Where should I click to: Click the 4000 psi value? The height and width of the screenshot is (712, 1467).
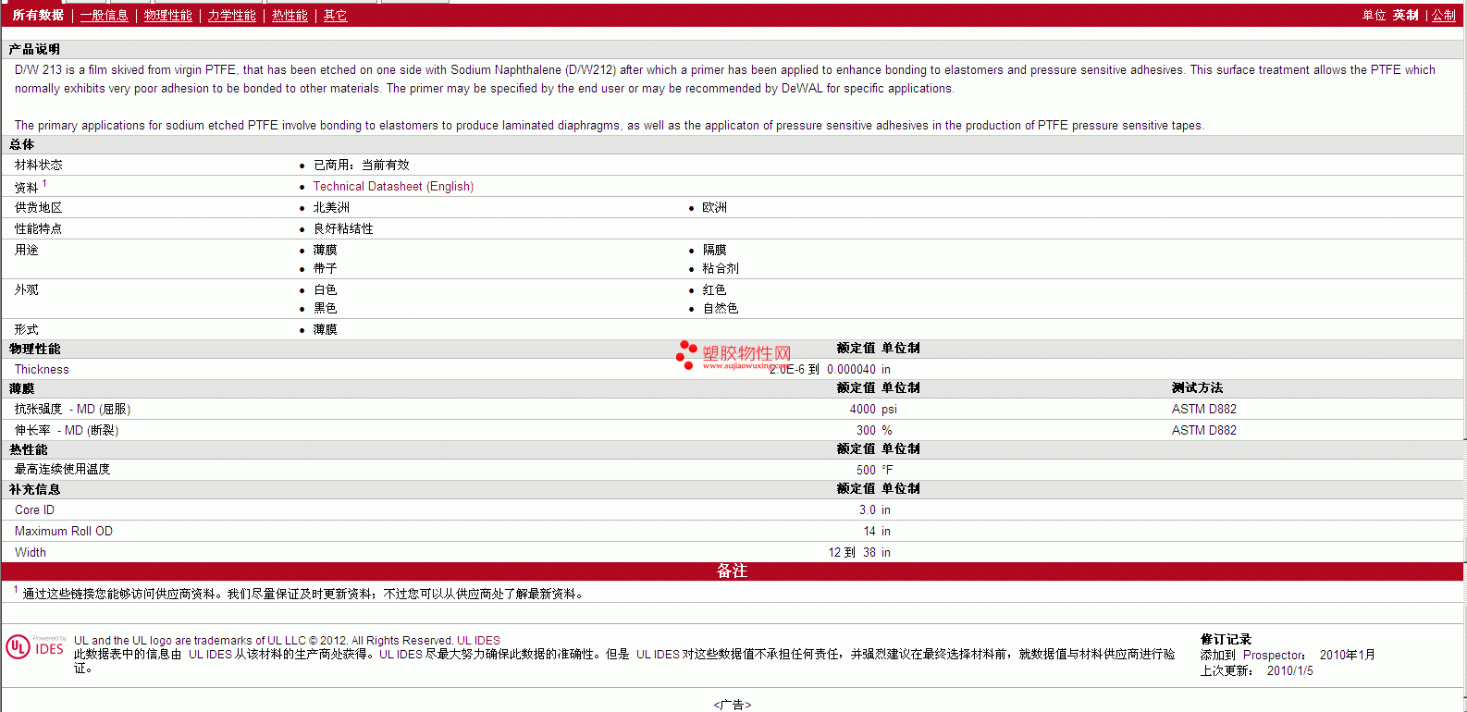point(873,409)
